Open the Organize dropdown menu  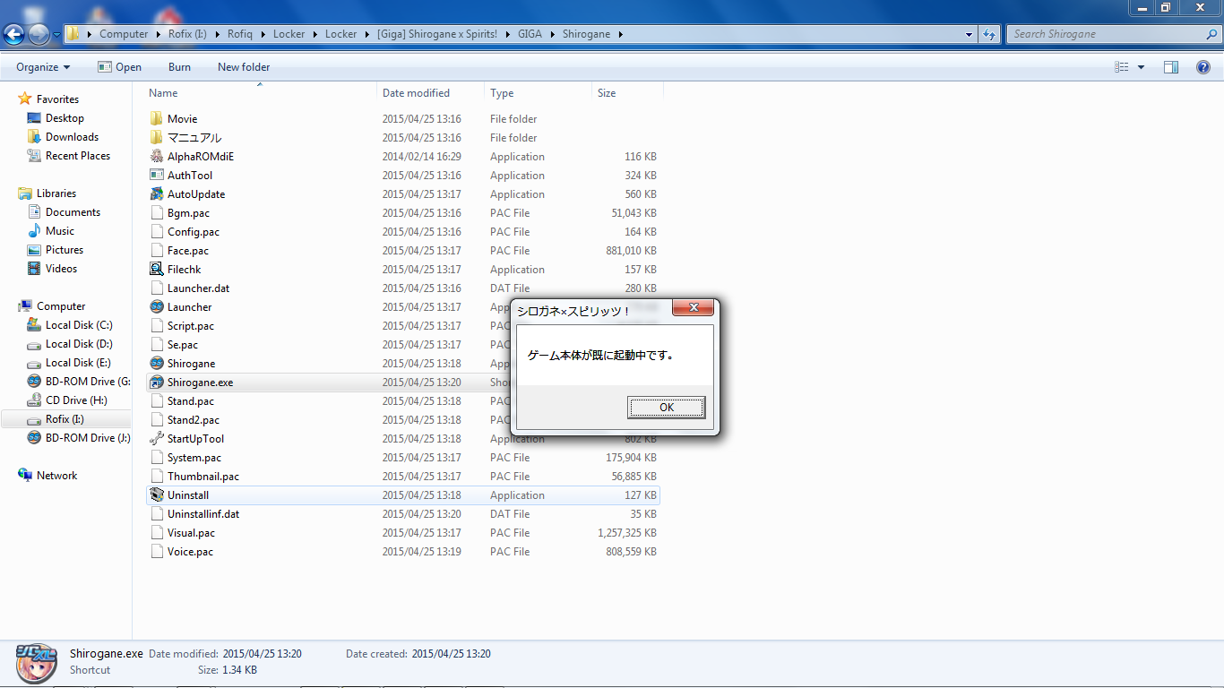(42, 67)
